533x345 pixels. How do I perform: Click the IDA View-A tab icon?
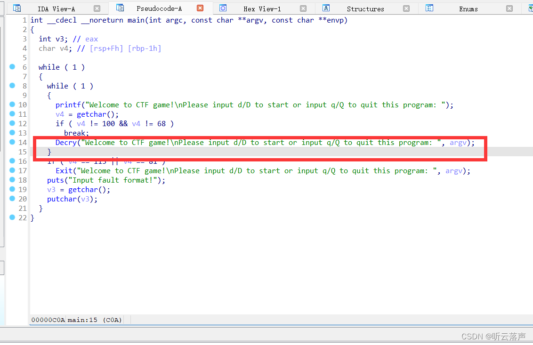17,8
